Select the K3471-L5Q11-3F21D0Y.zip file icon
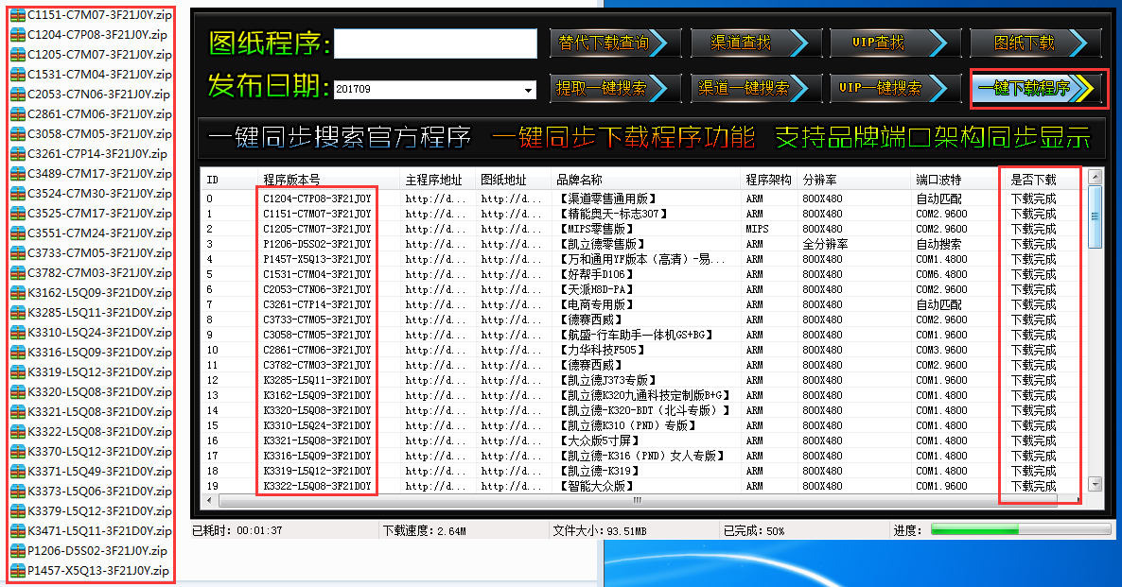The width and height of the screenshot is (1122, 587). pos(17,530)
